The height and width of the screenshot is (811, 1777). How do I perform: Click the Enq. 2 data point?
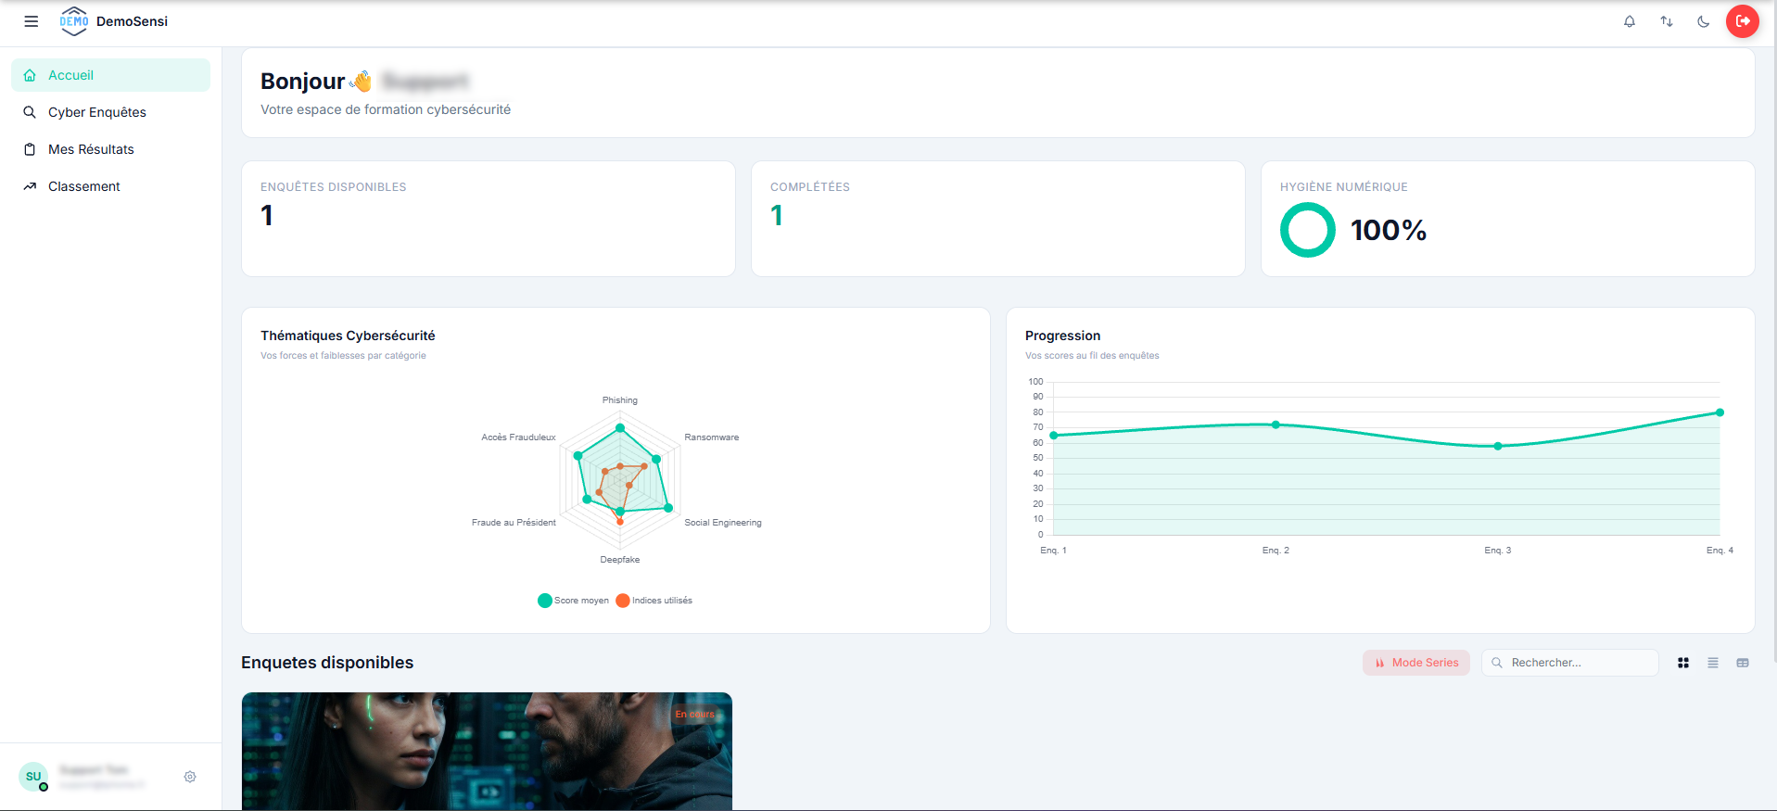(1276, 425)
